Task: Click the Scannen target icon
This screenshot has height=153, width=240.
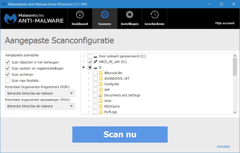Action: (x=105, y=15)
